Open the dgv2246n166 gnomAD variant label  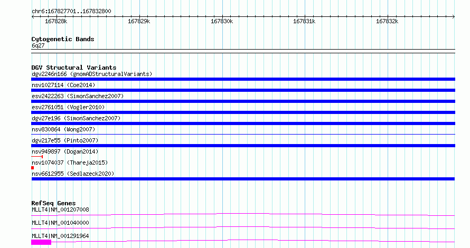[x=92, y=74]
